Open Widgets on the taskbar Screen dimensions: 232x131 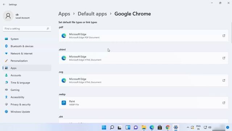[128, 127]
